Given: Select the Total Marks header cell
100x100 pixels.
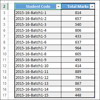Looking at the screenshot, I should tap(78, 7).
